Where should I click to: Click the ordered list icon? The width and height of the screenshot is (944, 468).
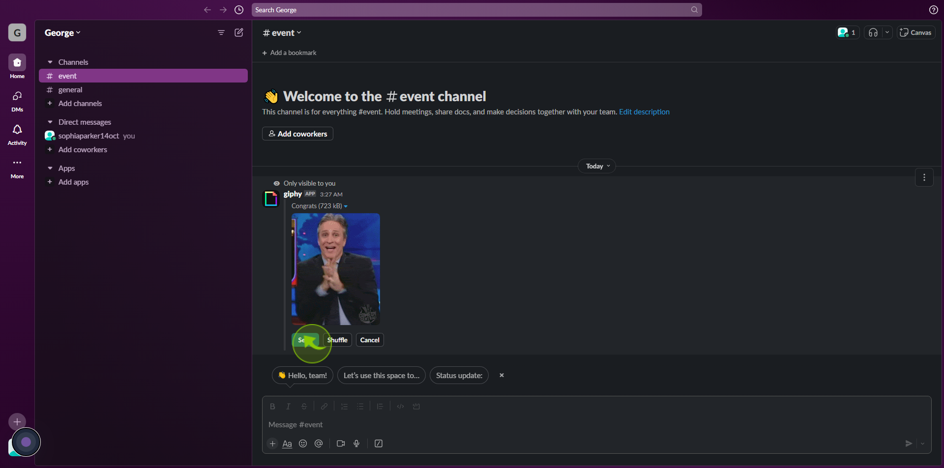coord(344,406)
